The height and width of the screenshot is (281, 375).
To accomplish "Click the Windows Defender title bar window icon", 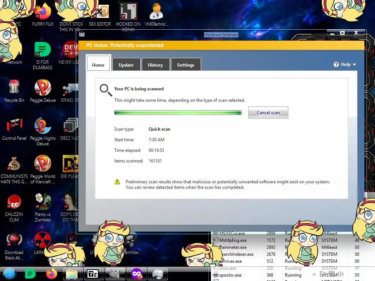I will click(82, 34).
